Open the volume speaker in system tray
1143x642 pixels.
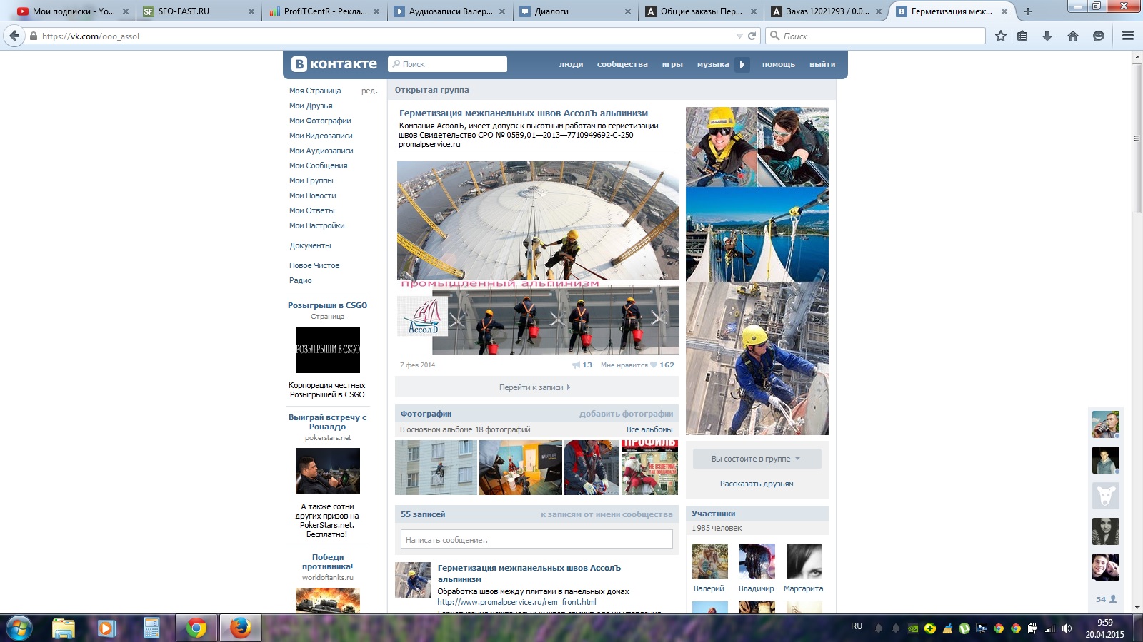point(1067,628)
